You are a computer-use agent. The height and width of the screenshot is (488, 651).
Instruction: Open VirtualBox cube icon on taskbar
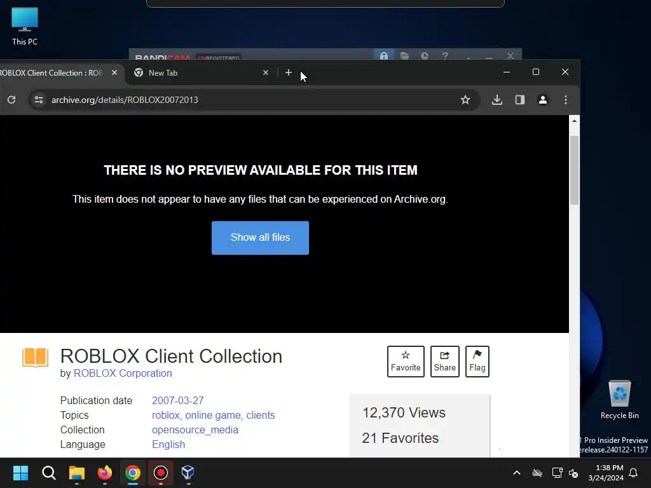tap(188, 473)
